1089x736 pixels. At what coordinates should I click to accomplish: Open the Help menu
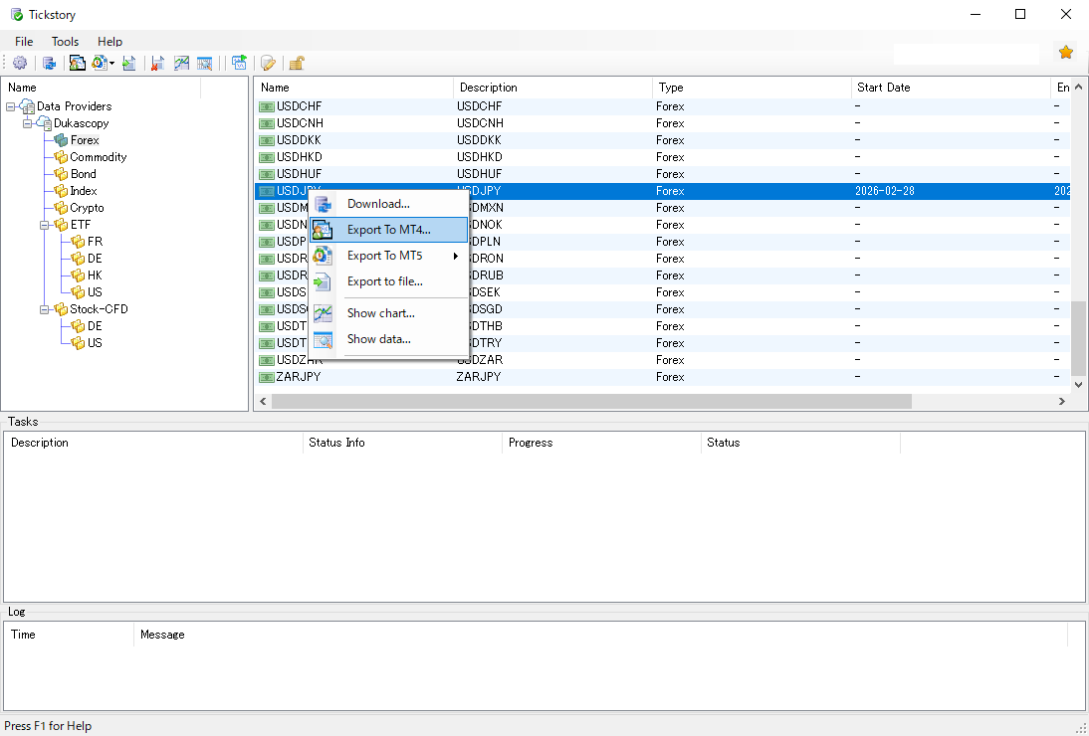click(x=109, y=42)
